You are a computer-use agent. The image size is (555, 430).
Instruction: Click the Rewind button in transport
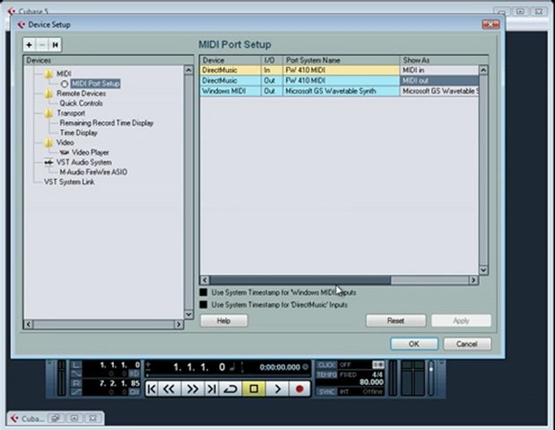click(x=169, y=389)
